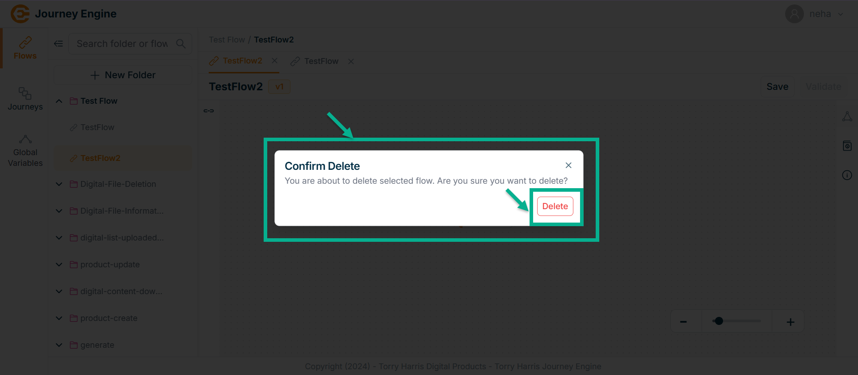Click the Delete button in confirm dialog

click(555, 206)
